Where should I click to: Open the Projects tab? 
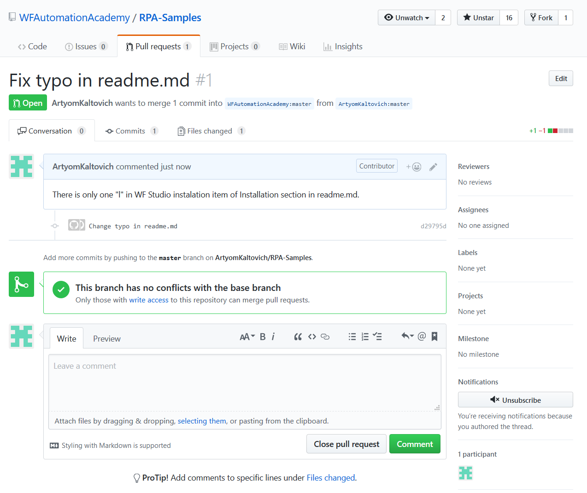[x=235, y=46]
